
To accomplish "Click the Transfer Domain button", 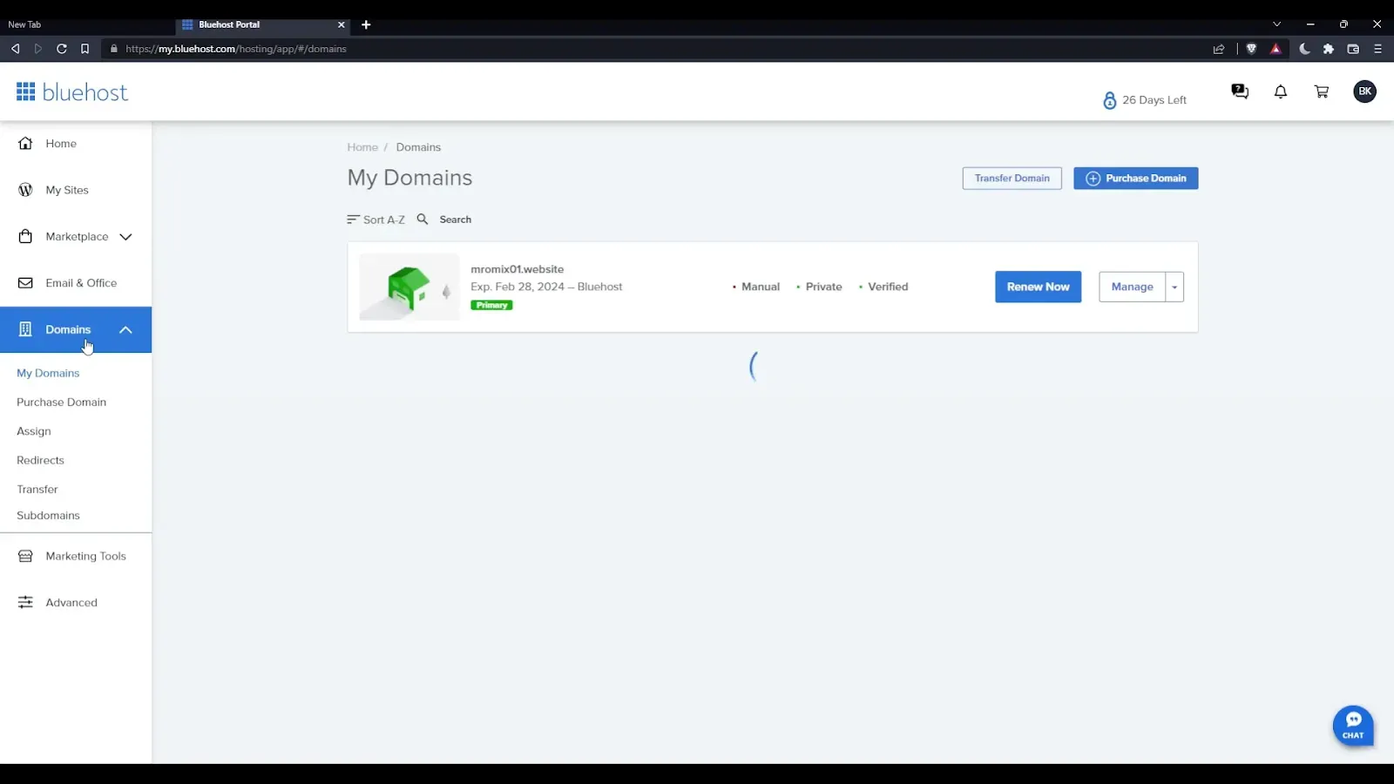I will click(x=1012, y=178).
